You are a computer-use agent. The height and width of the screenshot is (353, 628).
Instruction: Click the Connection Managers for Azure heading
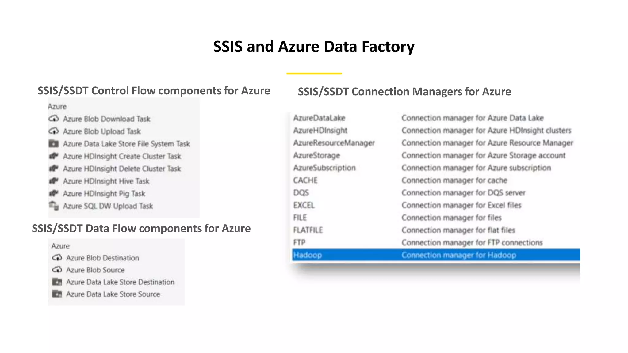tap(404, 92)
